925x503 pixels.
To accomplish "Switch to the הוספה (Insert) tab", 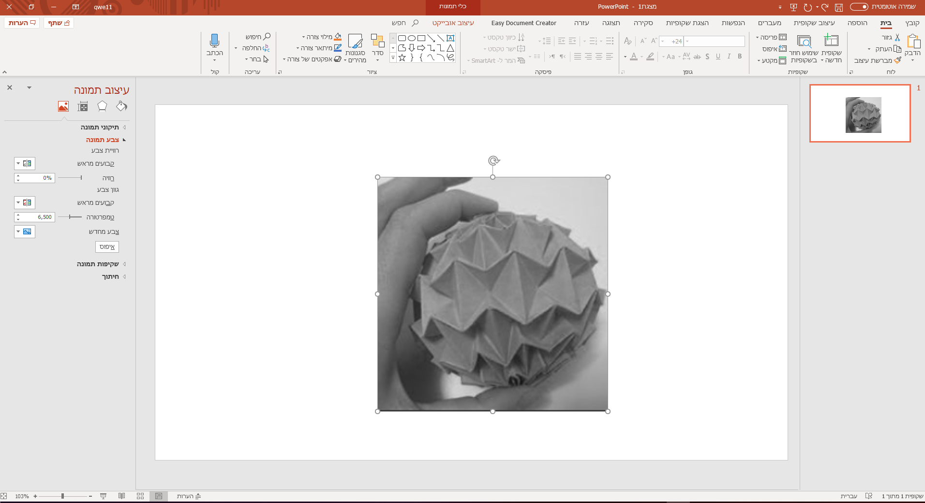I will [x=857, y=23].
